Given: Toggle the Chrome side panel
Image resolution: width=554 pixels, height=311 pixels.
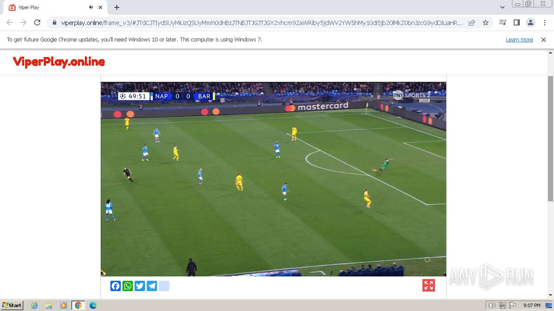Looking at the screenshot, I should pos(516,22).
